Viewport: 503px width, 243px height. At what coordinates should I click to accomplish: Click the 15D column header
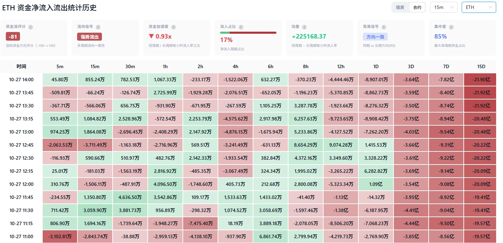click(481, 66)
